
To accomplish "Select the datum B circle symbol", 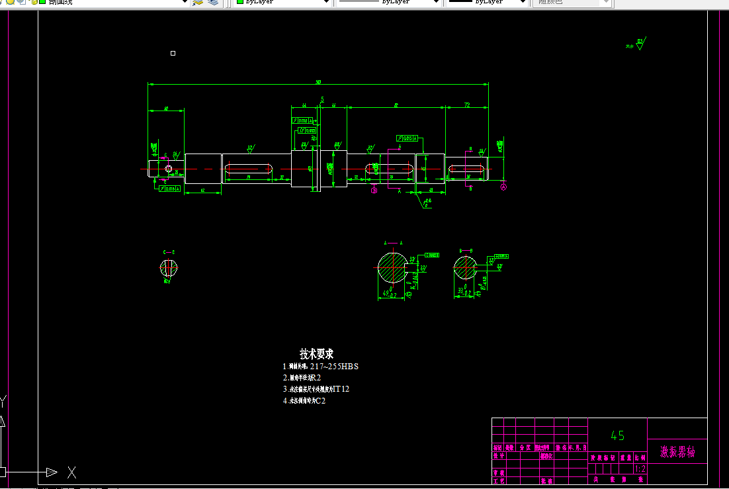I will pyautogui.click(x=374, y=191).
